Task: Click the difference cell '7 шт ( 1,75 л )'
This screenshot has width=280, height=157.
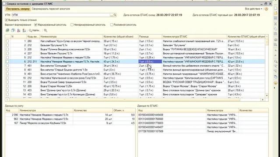Action: point(150,86)
